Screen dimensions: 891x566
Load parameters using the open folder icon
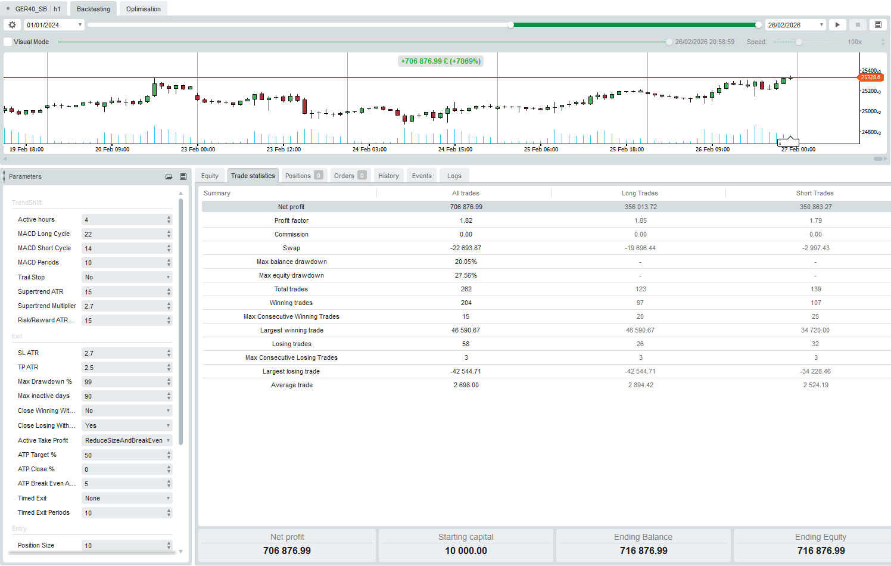[169, 177]
